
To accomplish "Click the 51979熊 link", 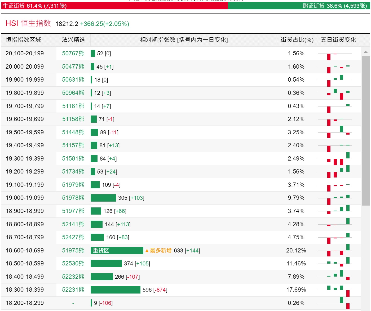I will click(73, 185).
